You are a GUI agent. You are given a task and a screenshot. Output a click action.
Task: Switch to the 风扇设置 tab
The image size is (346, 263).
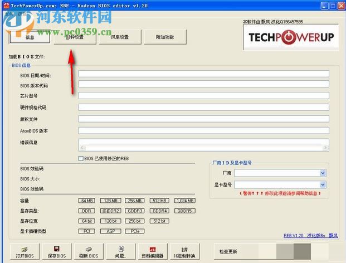click(x=120, y=37)
